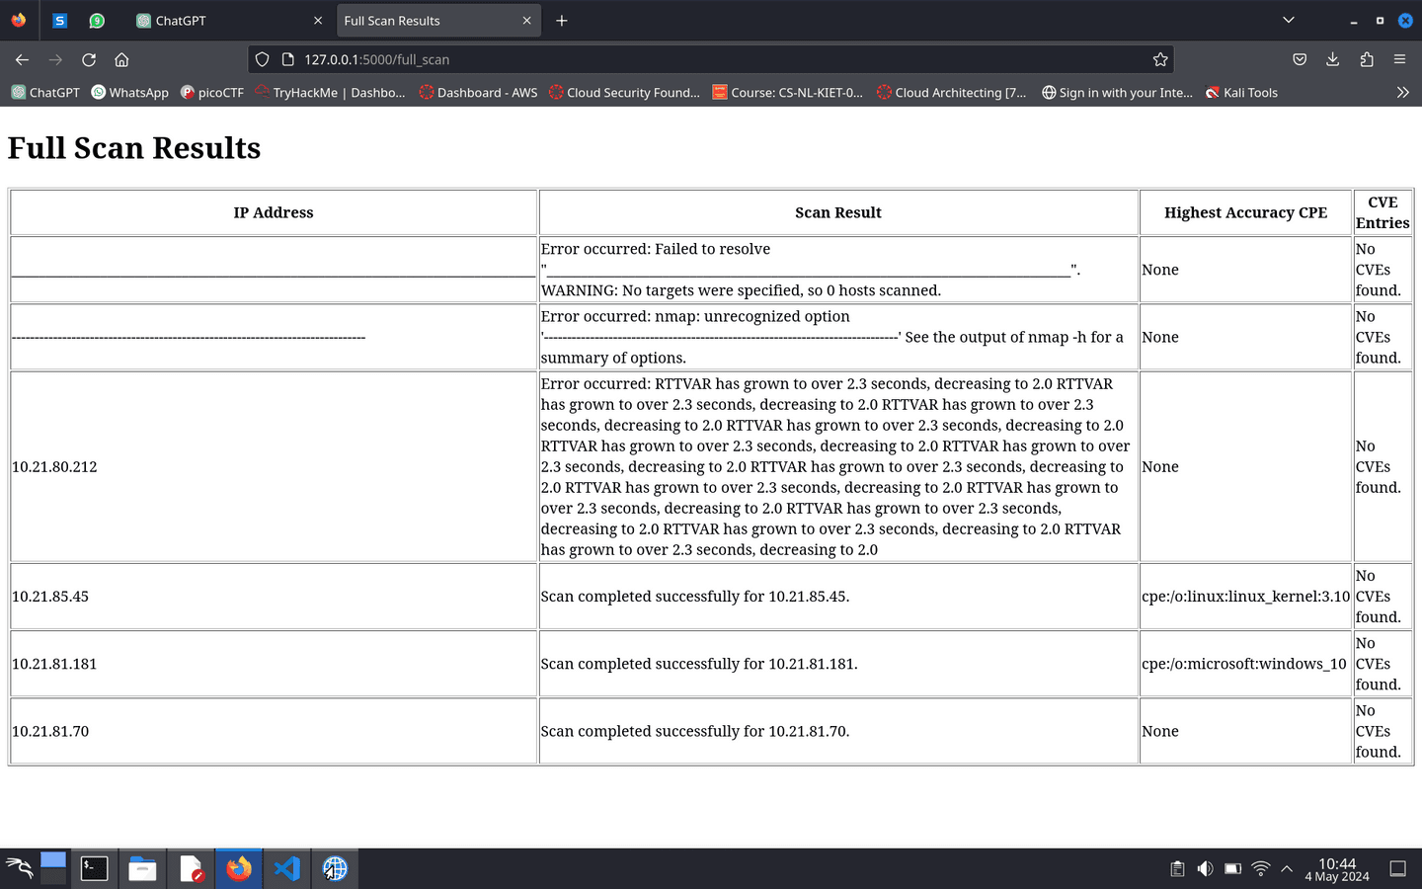Open the volume control tray icon
The height and width of the screenshot is (889, 1422).
1205,869
